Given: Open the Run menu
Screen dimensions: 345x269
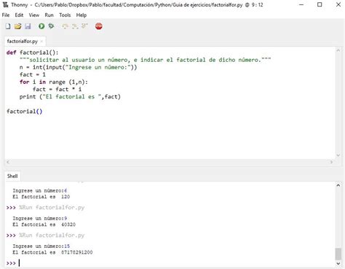Looking at the screenshot, I should [49, 15].
